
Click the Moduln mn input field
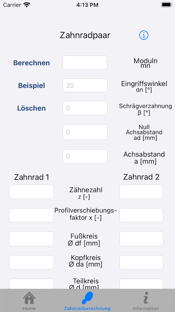click(x=85, y=63)
